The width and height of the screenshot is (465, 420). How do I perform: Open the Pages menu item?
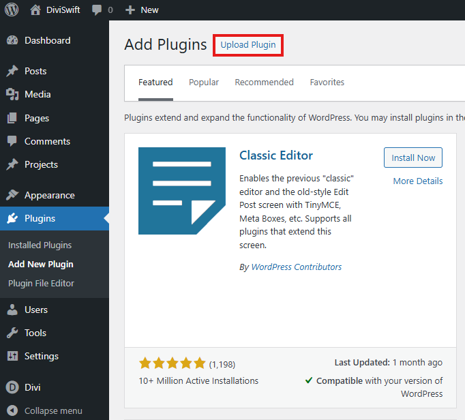[37, 118]
